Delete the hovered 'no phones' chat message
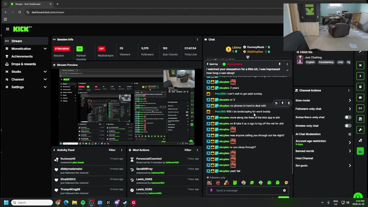 [x=289, y=103]
